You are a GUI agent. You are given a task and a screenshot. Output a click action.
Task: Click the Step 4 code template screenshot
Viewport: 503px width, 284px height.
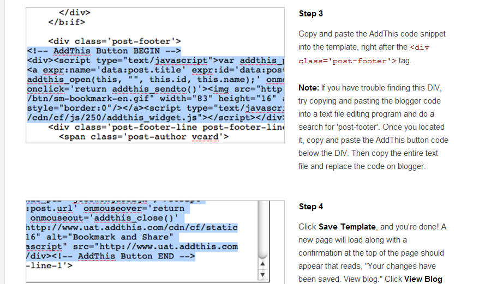tap(155, 242)
